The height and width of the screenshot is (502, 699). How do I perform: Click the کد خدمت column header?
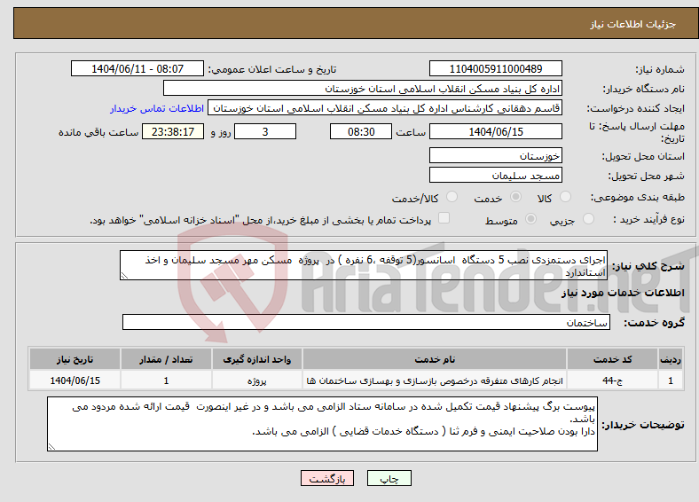tap(613, 359)
